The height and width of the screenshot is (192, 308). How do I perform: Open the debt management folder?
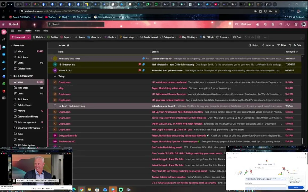click(27, 122)
